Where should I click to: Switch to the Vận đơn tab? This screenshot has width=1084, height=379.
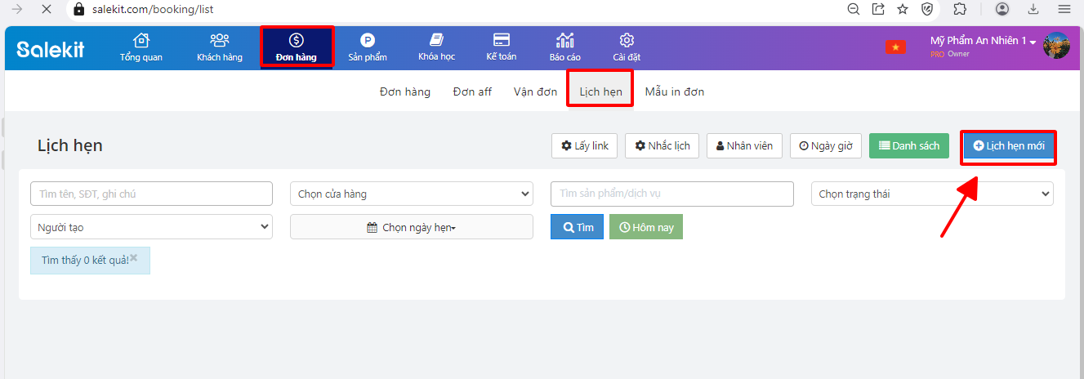click(x=535, y=91)
